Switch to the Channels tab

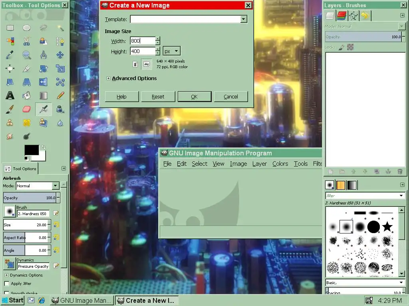coord(341,16)
